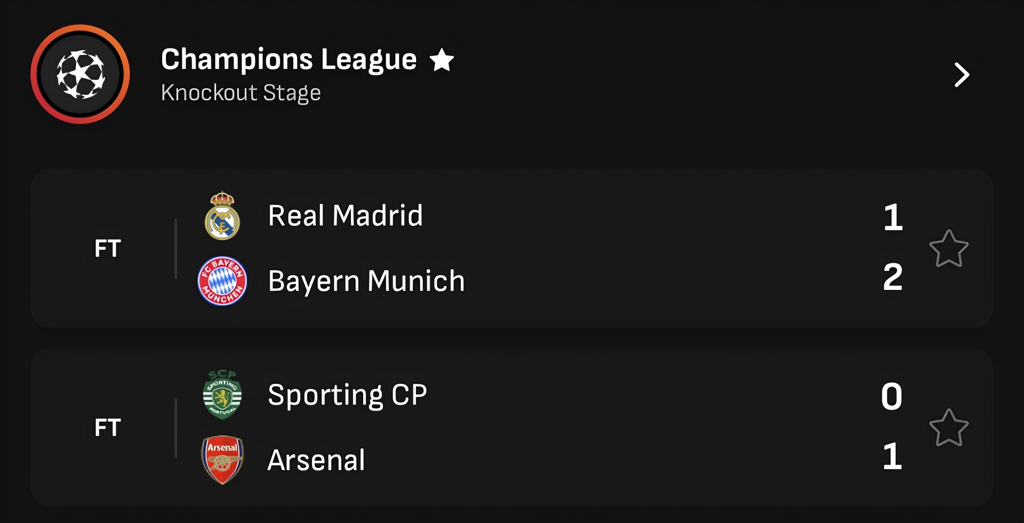
Task: Click the Arsenal crest
Action: coord(222,460)
